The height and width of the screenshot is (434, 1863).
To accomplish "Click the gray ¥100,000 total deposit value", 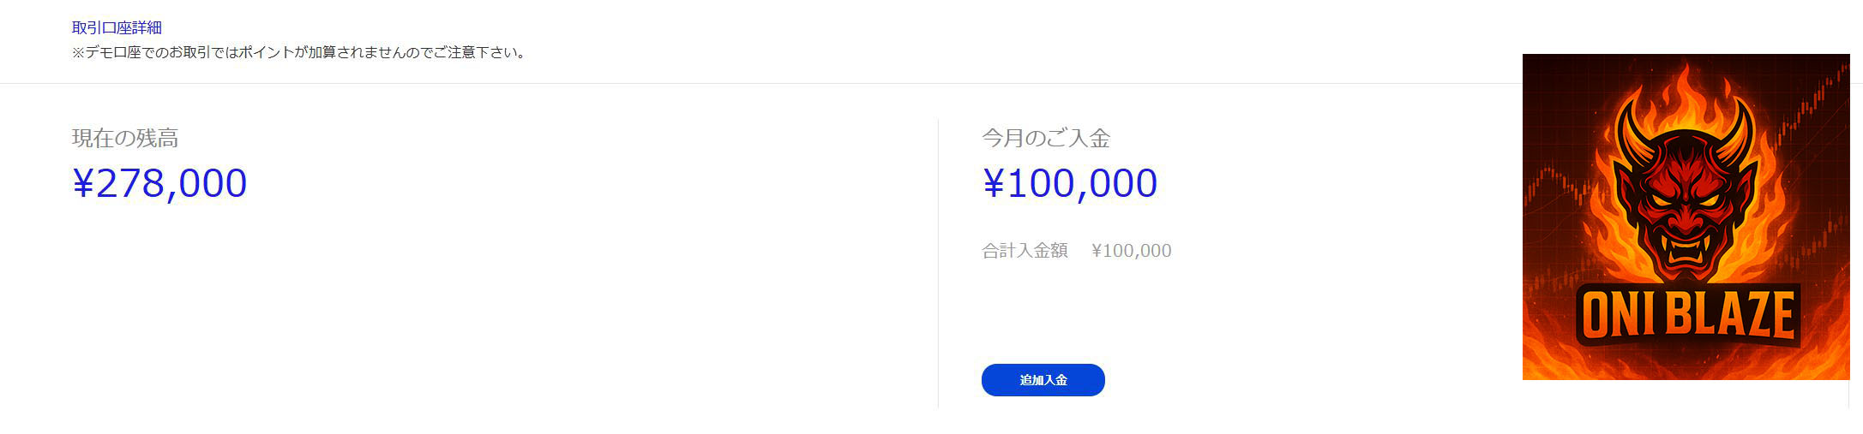I will point(1131,251).
